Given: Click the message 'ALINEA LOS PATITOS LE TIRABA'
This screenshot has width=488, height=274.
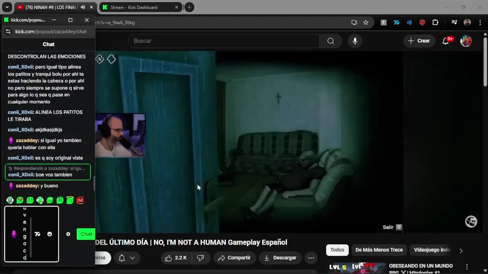Looking at the screenshot, I should [x=45, y=116].
